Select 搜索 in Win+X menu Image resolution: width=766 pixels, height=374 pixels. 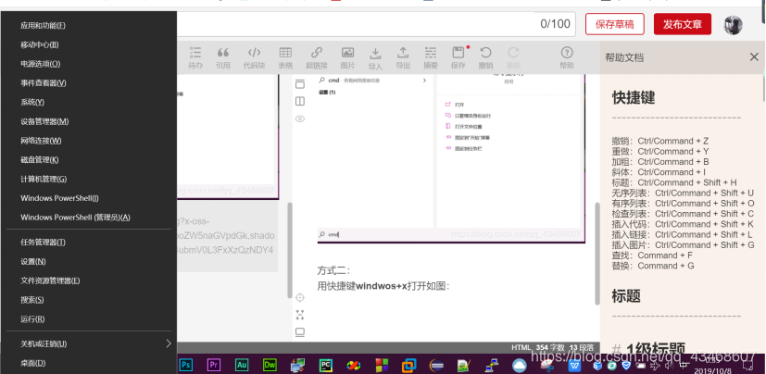[89, 300]
